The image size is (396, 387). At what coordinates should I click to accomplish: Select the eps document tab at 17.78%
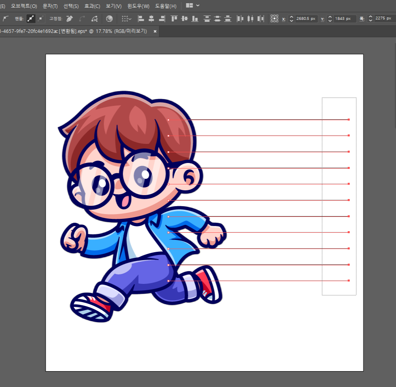pyautogui.click(x=73, y=31)
